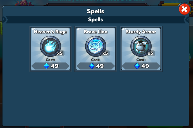Viewport: 193px width, 128px height.
Task: Buy Sturdy Armor for 49 gems
Action: coord(141,66)
